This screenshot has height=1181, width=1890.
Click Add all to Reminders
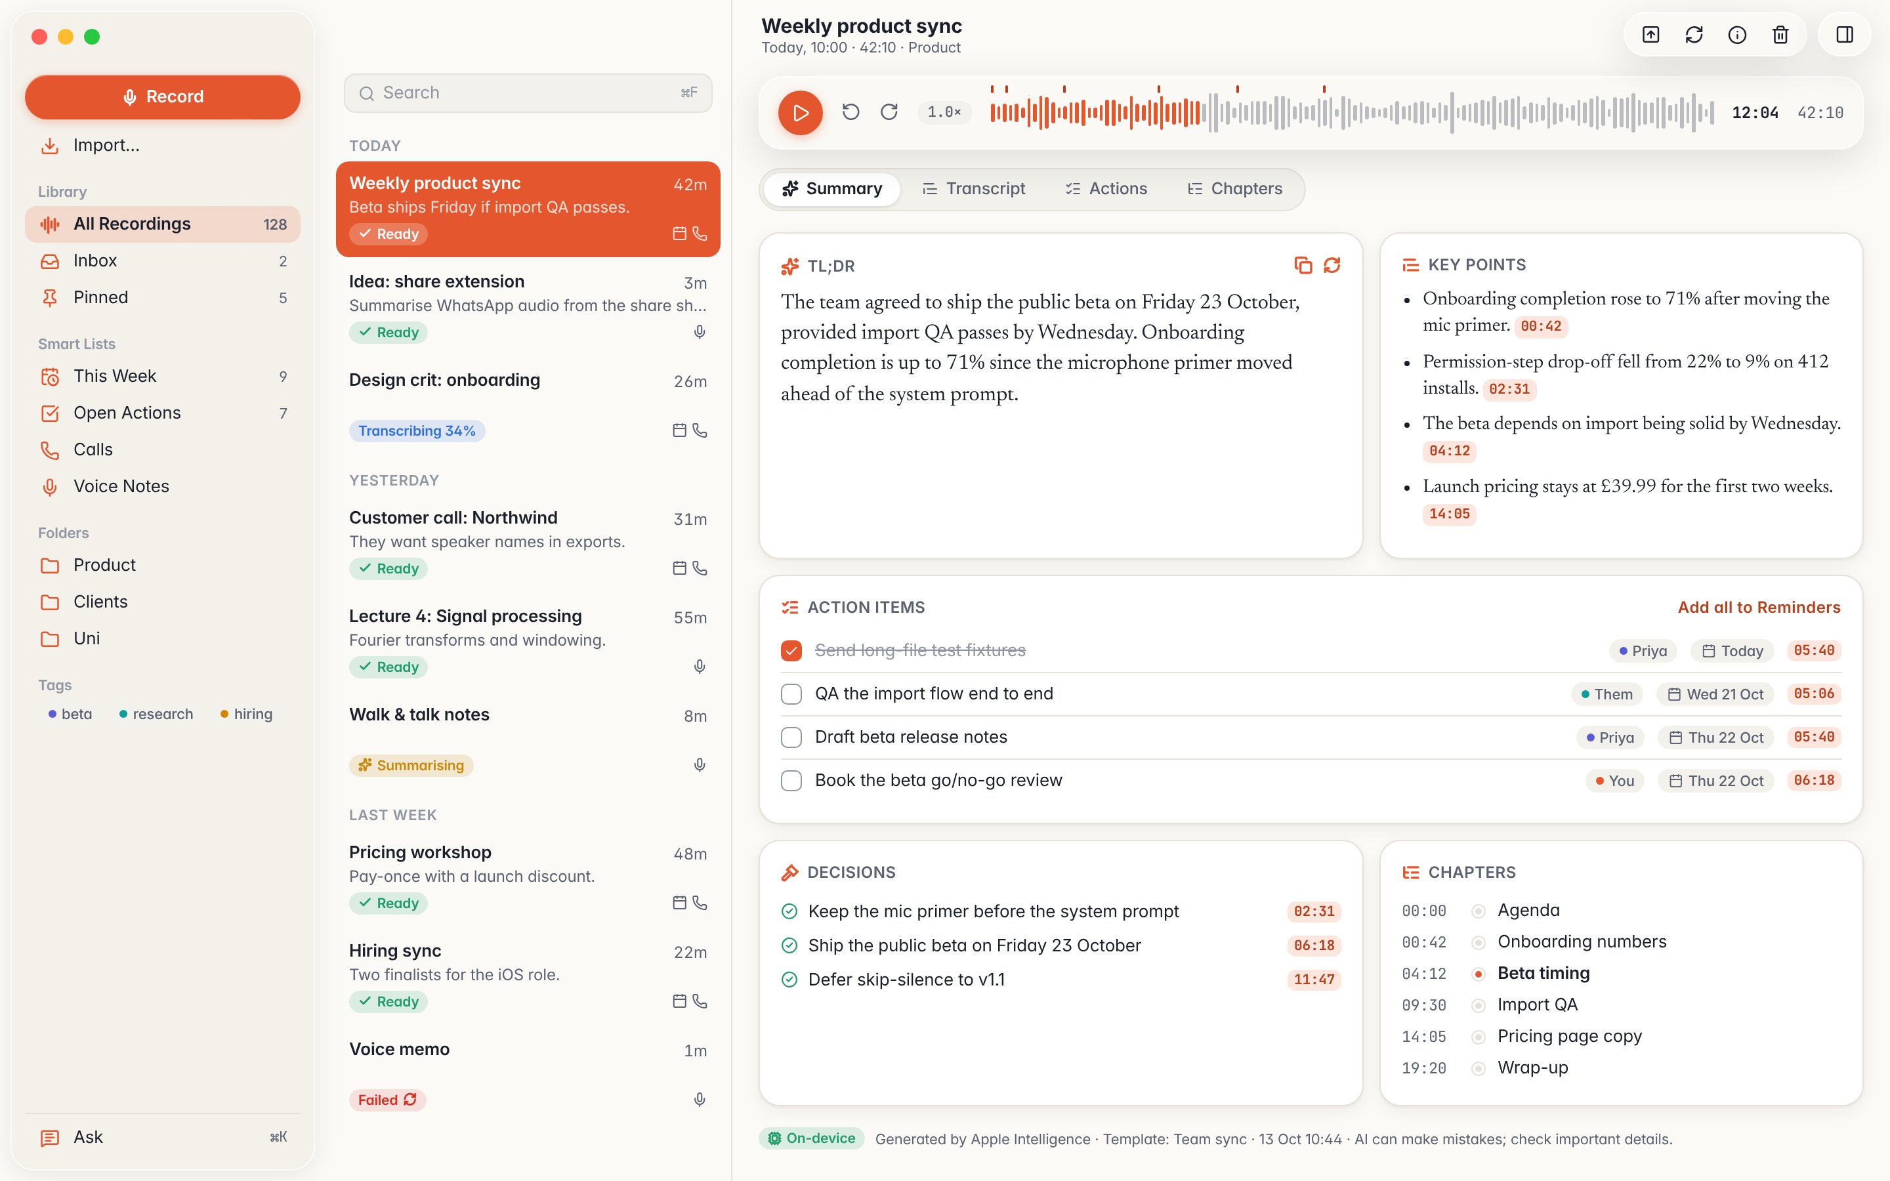pyautogui.click(x=1759, y=608)
